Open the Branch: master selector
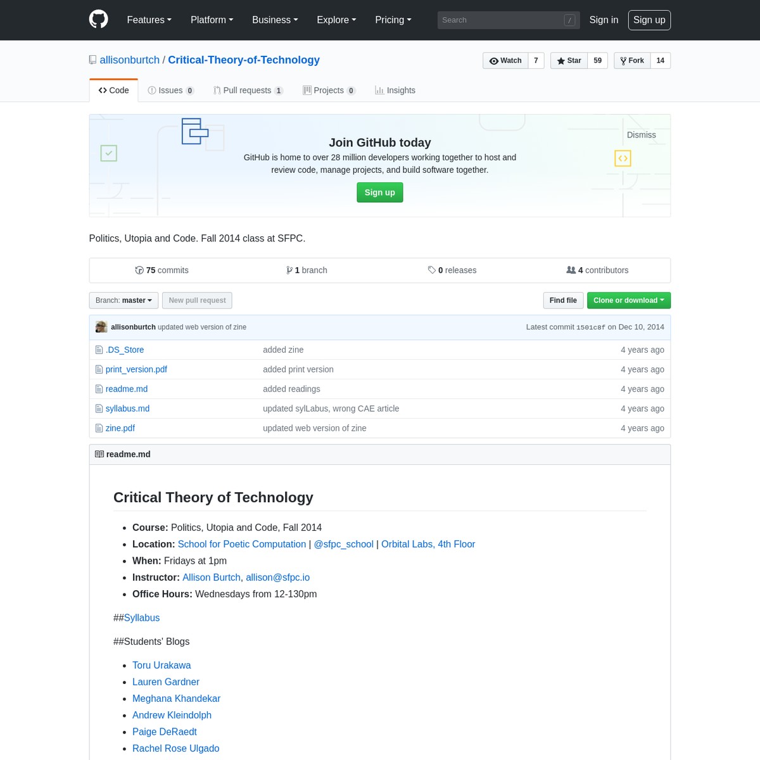 (123, 300)
